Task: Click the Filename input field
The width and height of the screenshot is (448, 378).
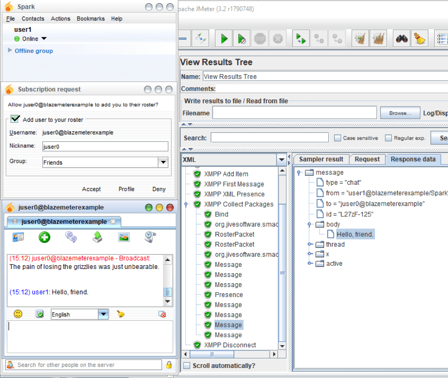Action: (295, 113)
